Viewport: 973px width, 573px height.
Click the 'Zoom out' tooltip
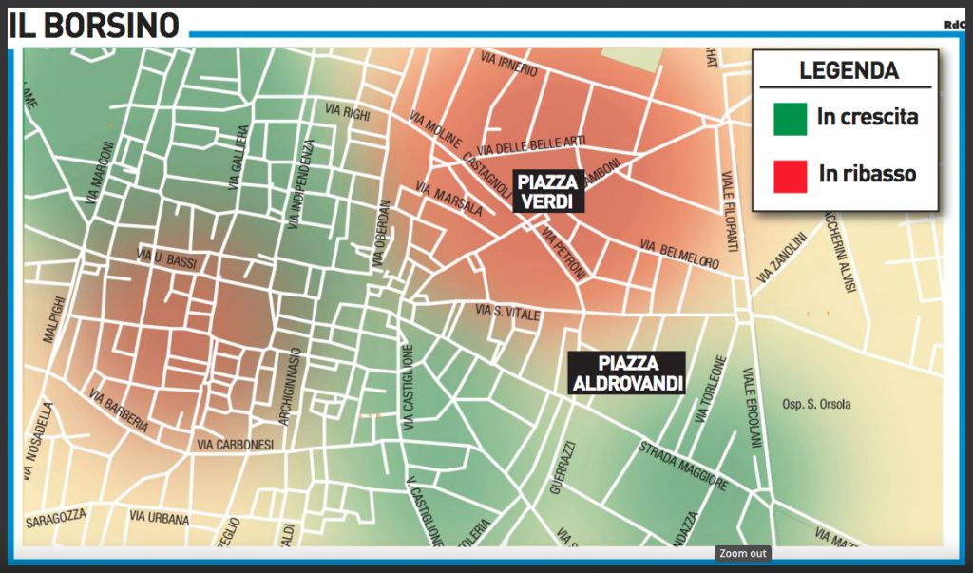coord(742,553)
